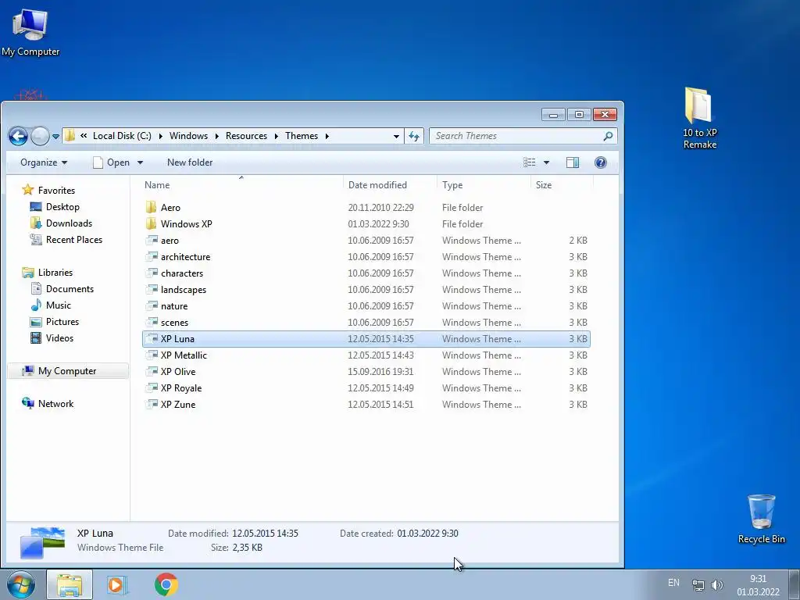Click the taskbar clock showing 9:31
This screenshot has width=800, height=600.
[758, 585]
